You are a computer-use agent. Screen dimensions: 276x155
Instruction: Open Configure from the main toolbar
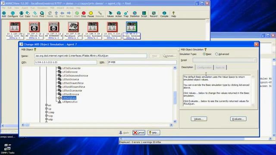pyautogui.click(x=13, y=14)
